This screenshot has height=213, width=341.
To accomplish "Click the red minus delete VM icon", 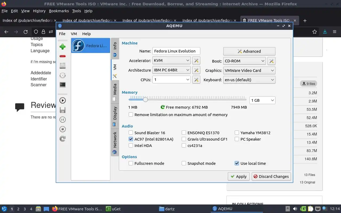I will pyautogui.click(x=63, y=56).
